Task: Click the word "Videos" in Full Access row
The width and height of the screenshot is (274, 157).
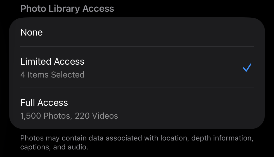Action: [x=105, y=116]
